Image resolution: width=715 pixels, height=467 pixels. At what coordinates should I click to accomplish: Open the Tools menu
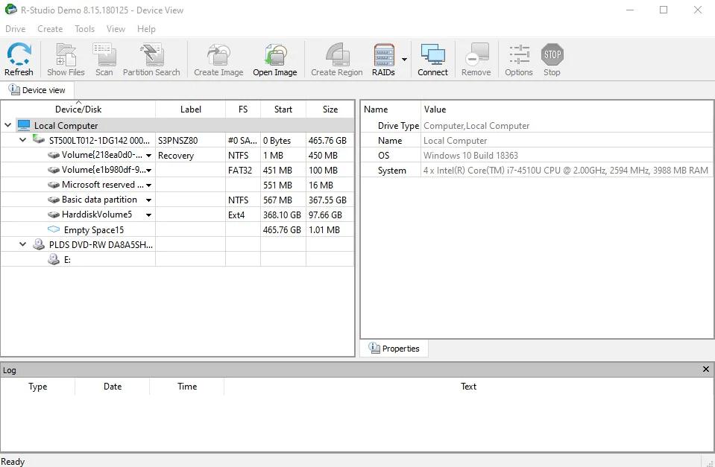tap(84, 29)
